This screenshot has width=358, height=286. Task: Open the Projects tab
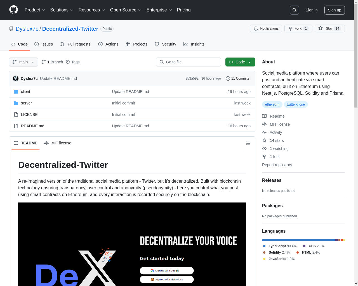[136, 44]
